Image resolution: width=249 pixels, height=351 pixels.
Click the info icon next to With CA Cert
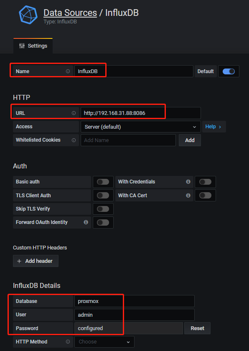pos(188,195)
